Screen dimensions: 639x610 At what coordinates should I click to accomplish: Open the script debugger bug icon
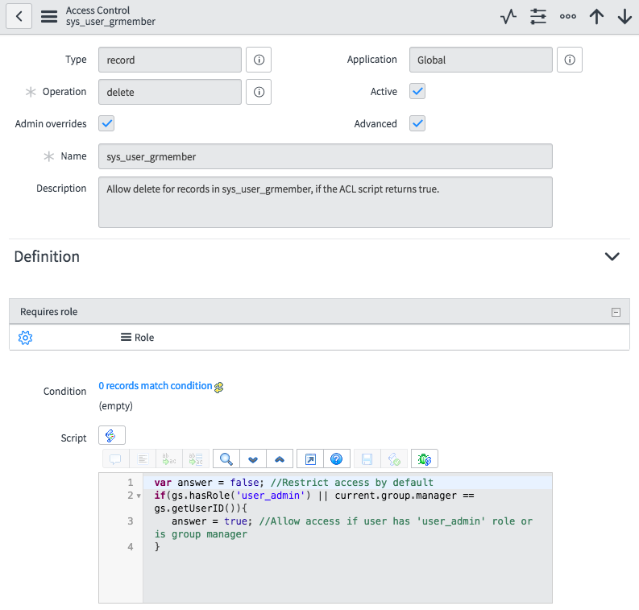pos(424,459)
